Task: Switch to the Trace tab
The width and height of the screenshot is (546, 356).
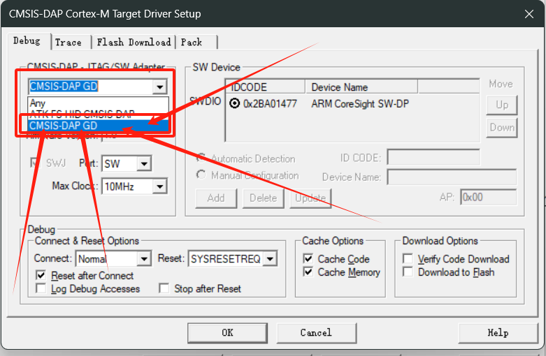Action: point(69,42)
